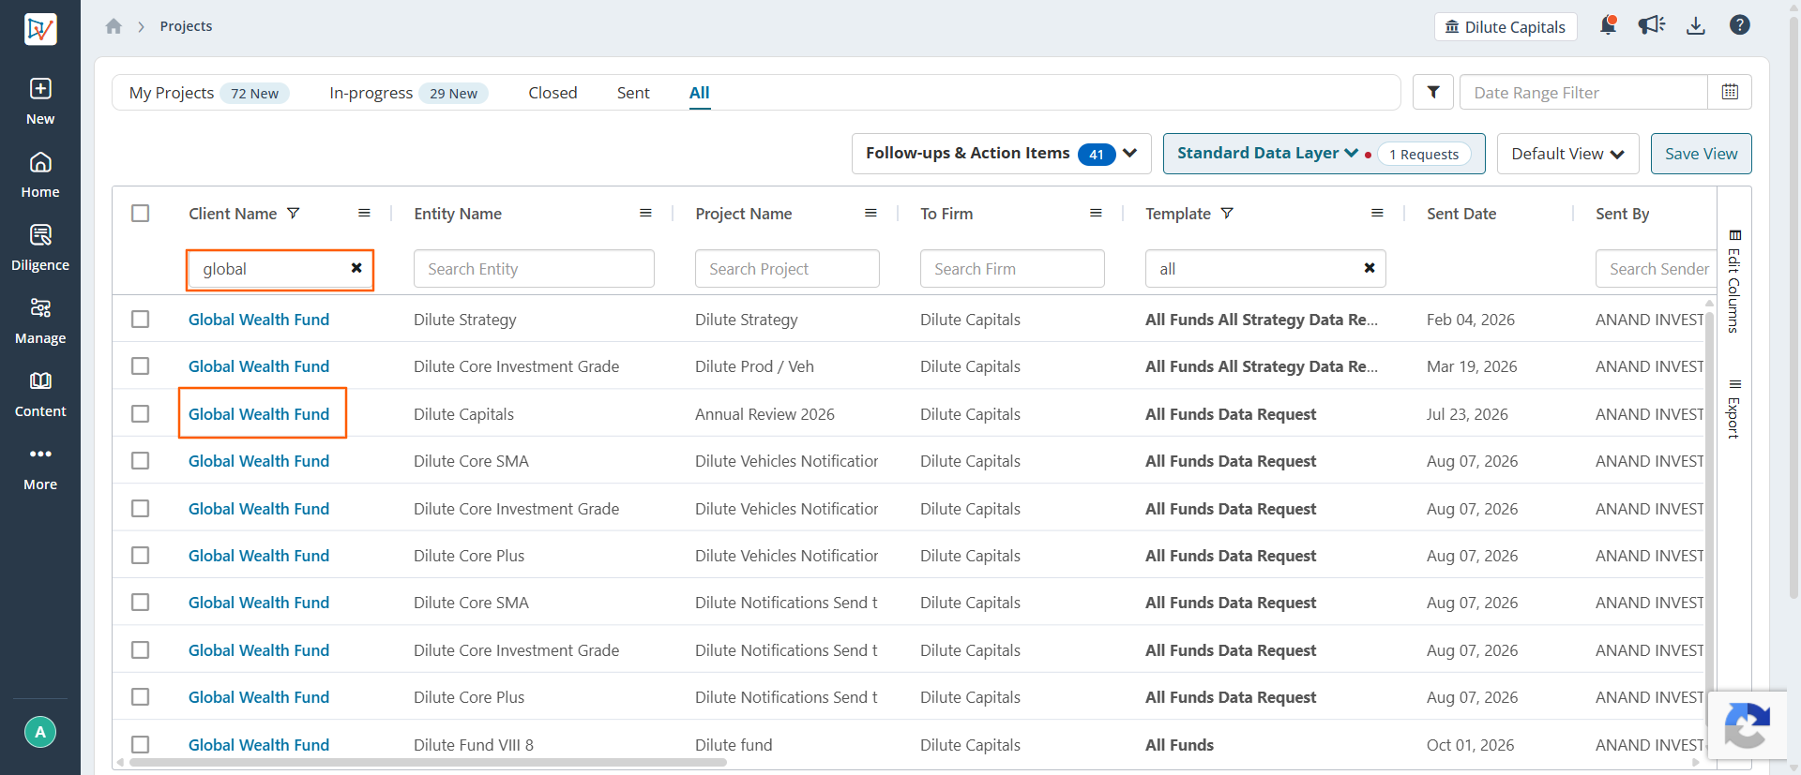Check the Dilute Fund VIII 8 row checkbox
Image resolution: width=1801 pixels, height=775 pixels.
click(x=141, y=745)
